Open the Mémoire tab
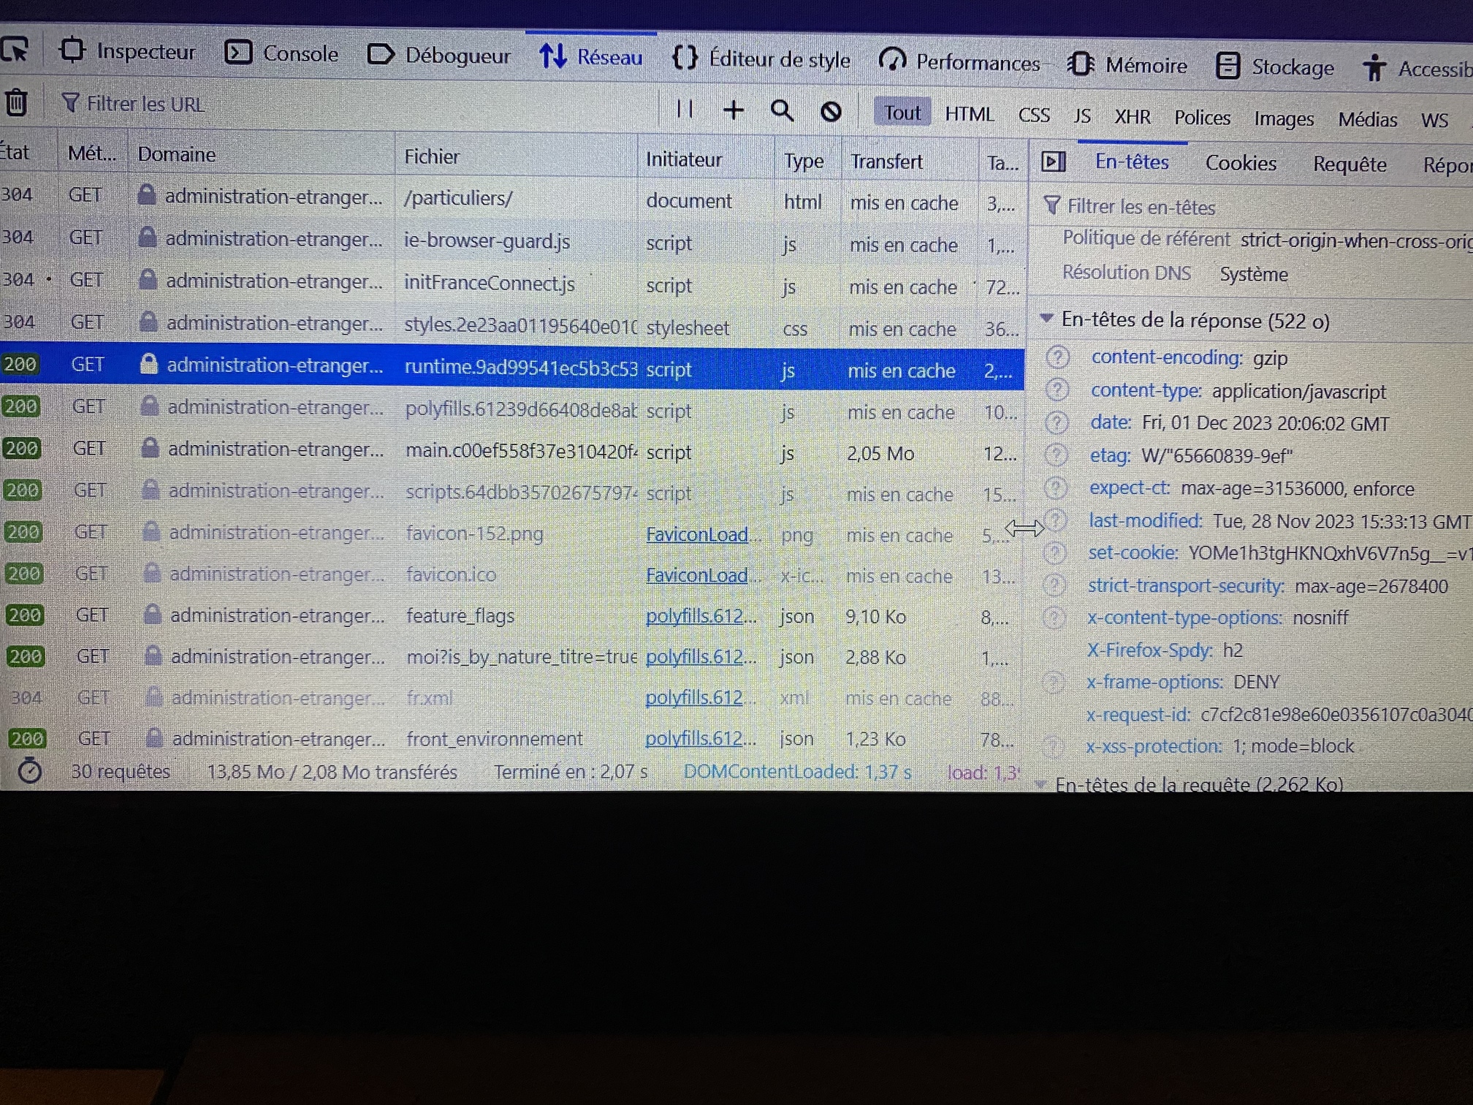 point(1127,65)
